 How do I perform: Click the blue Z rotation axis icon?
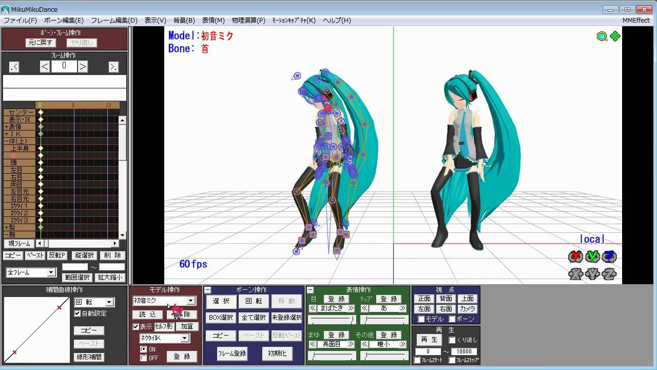[x=609, y=256]
